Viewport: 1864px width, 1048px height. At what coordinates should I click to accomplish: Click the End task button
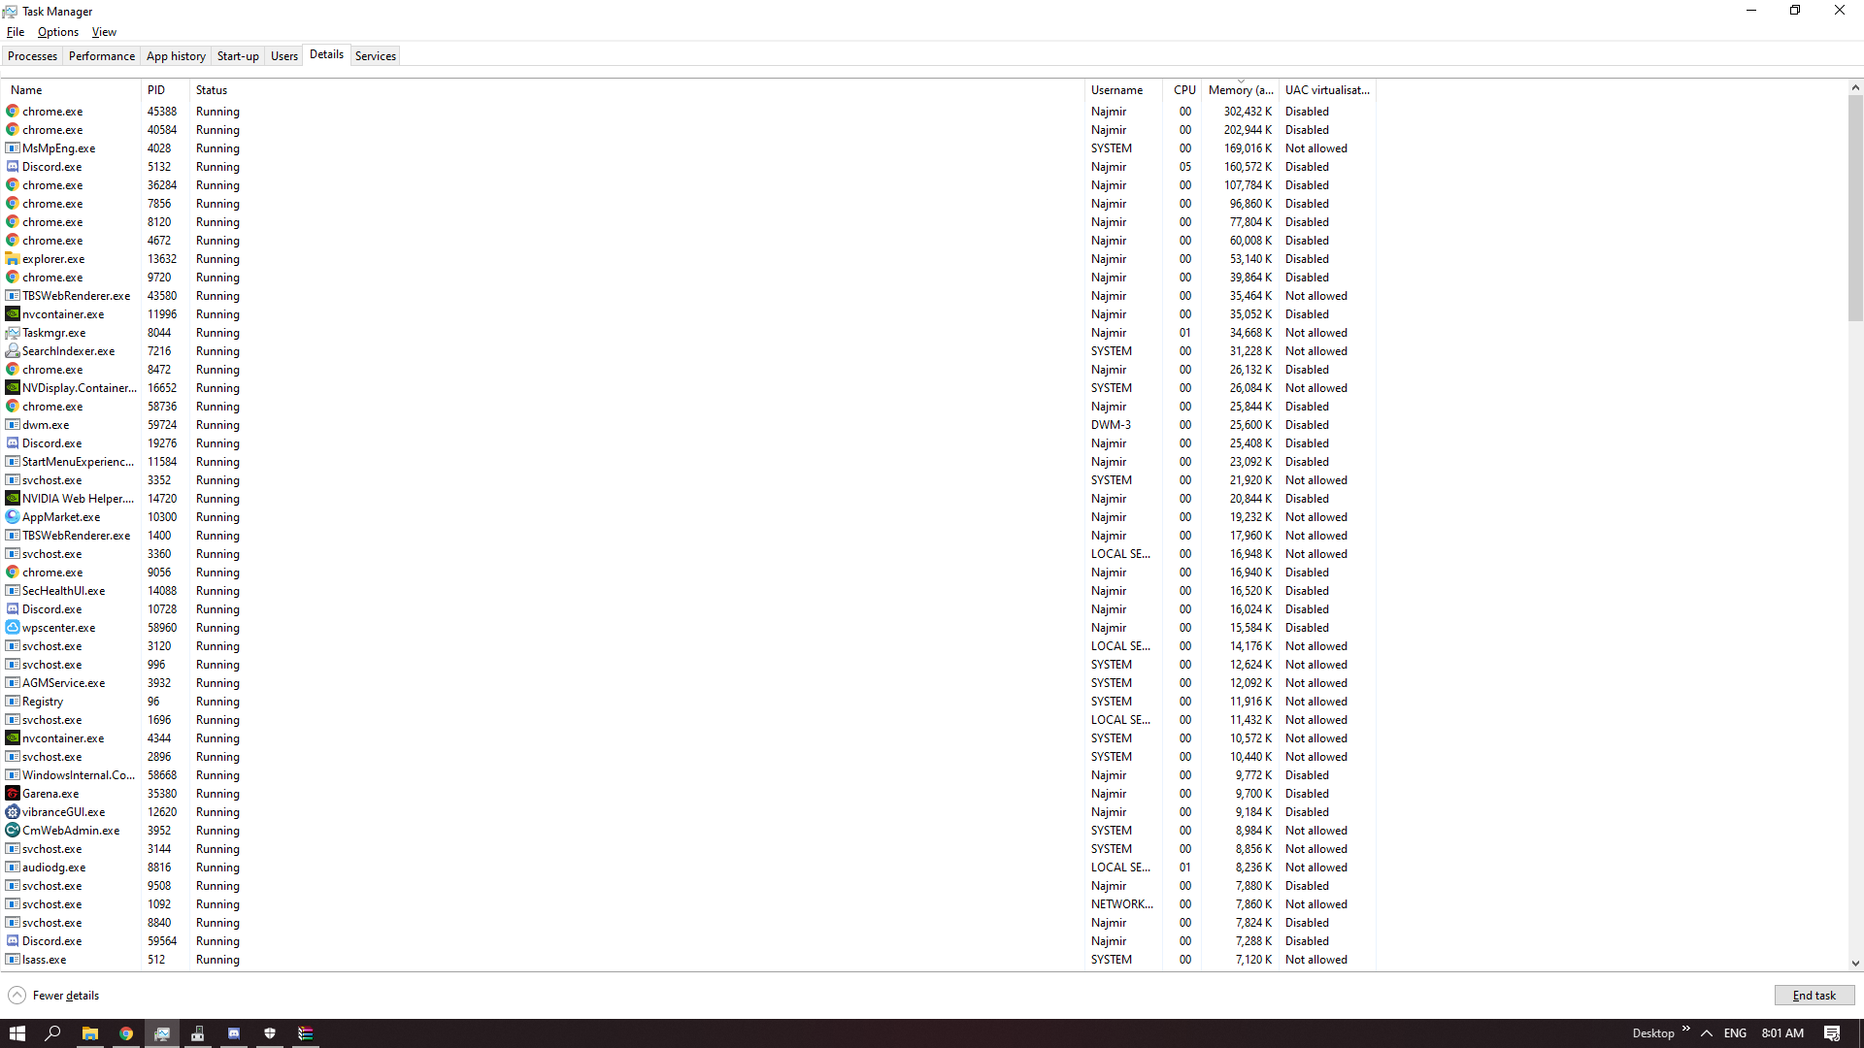pos(1814,995)
